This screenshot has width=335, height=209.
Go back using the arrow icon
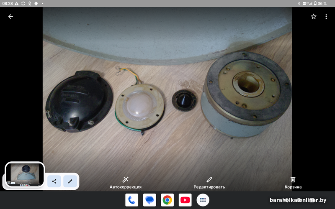point(10,17)
